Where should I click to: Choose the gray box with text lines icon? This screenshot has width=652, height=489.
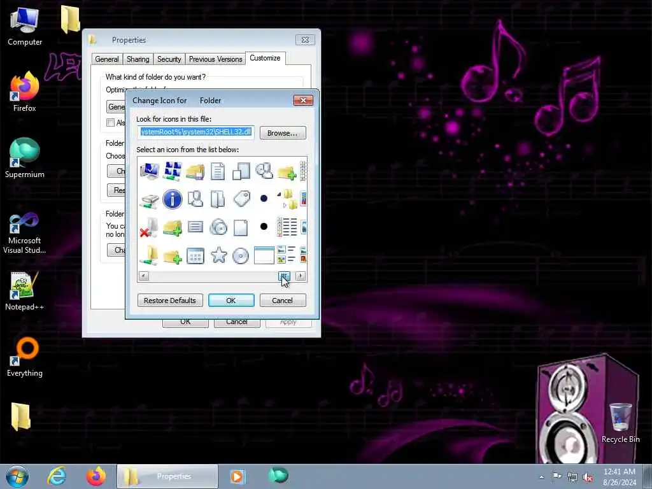click(x=195, y=227)
